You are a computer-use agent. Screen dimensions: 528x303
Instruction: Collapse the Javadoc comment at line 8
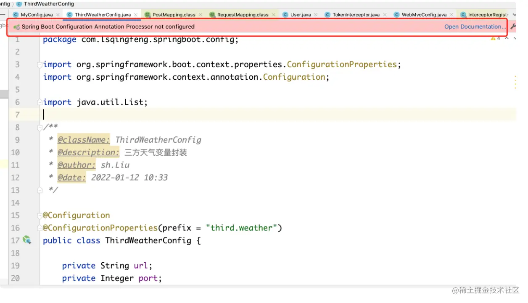(x=40, y=127)
